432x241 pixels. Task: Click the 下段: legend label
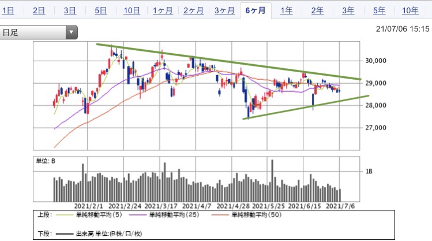44,234
